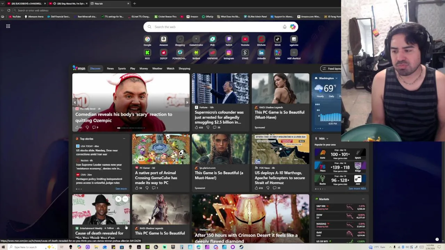This screenshot has width=445, height=250.
Task: Select the News feed tab
Action: (x=110, y=68)
